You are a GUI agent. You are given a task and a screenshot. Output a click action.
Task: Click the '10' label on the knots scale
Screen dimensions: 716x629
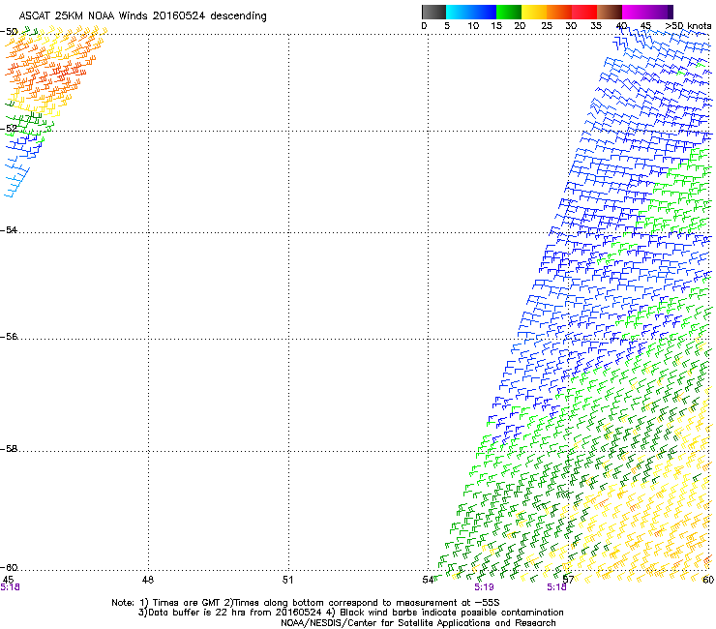(473, 26)
